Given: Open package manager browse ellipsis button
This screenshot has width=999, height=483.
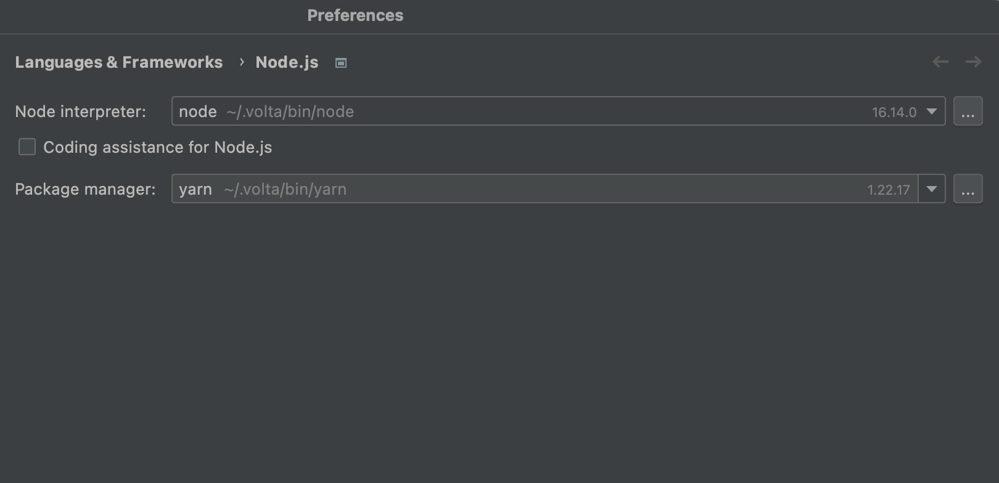Looking at the screenshot, I should [968, 189].
